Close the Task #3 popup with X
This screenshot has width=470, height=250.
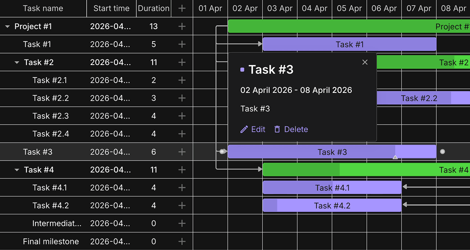365,62
